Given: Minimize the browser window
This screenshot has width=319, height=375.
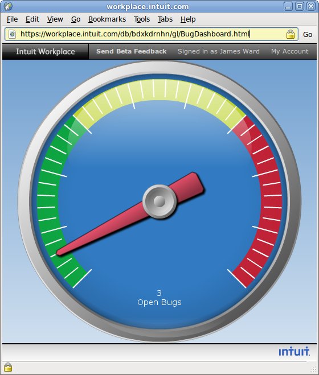Looking at the screenshot, I should pyautogui.click(x=288, y=6).
